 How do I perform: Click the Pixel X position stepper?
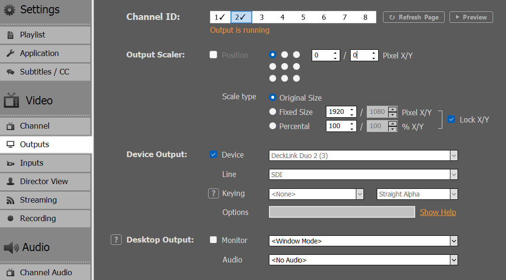tap(335, 56)
